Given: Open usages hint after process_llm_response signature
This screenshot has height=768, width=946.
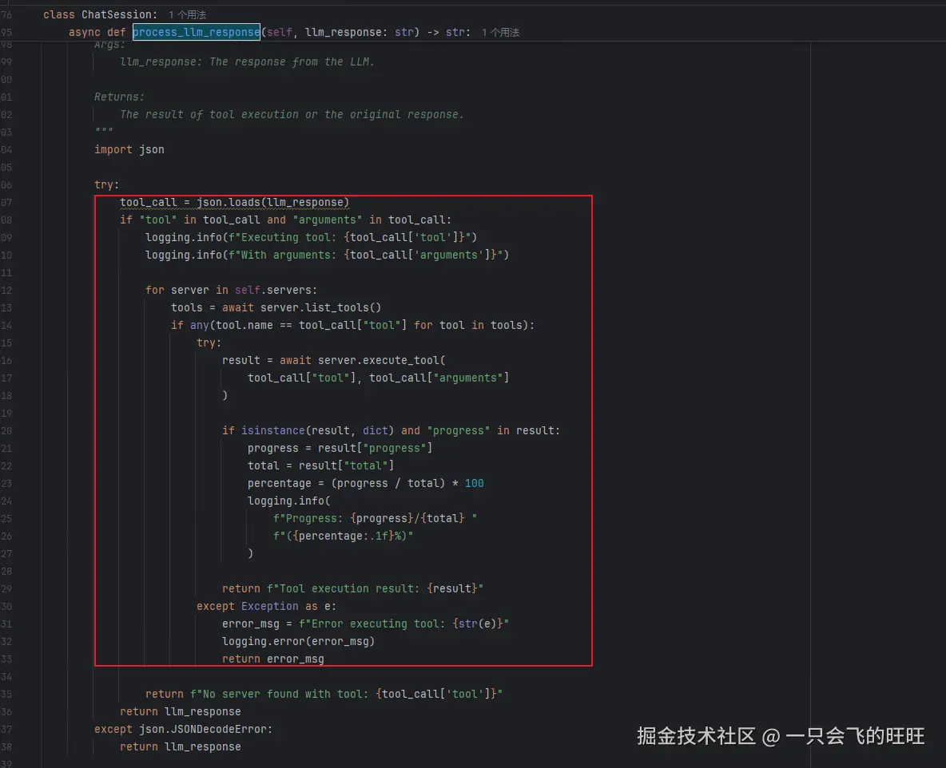Looking at the screenshot, I should click(x=500, y=33).
